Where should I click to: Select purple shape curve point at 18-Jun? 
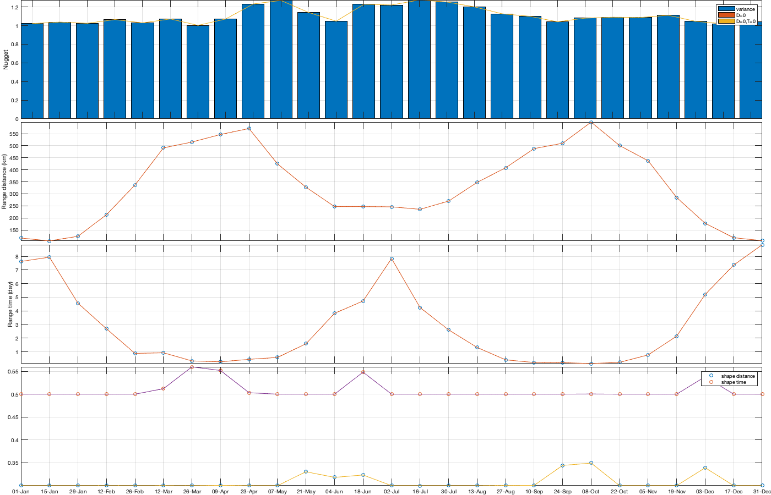(363, 372)
